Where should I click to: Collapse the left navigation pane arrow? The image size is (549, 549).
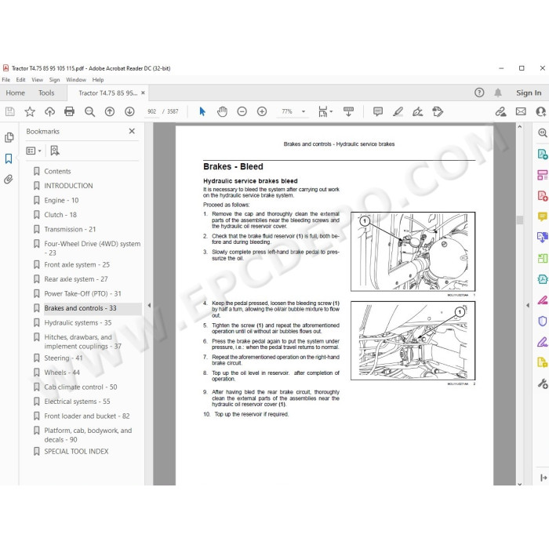click(x=149, y=305)
